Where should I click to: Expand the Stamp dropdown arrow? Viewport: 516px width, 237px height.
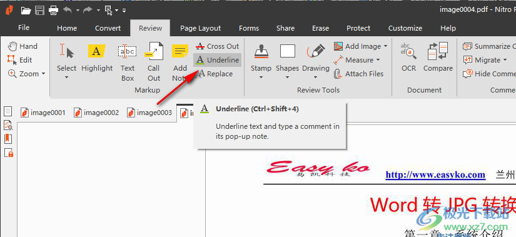click(261, 78)
